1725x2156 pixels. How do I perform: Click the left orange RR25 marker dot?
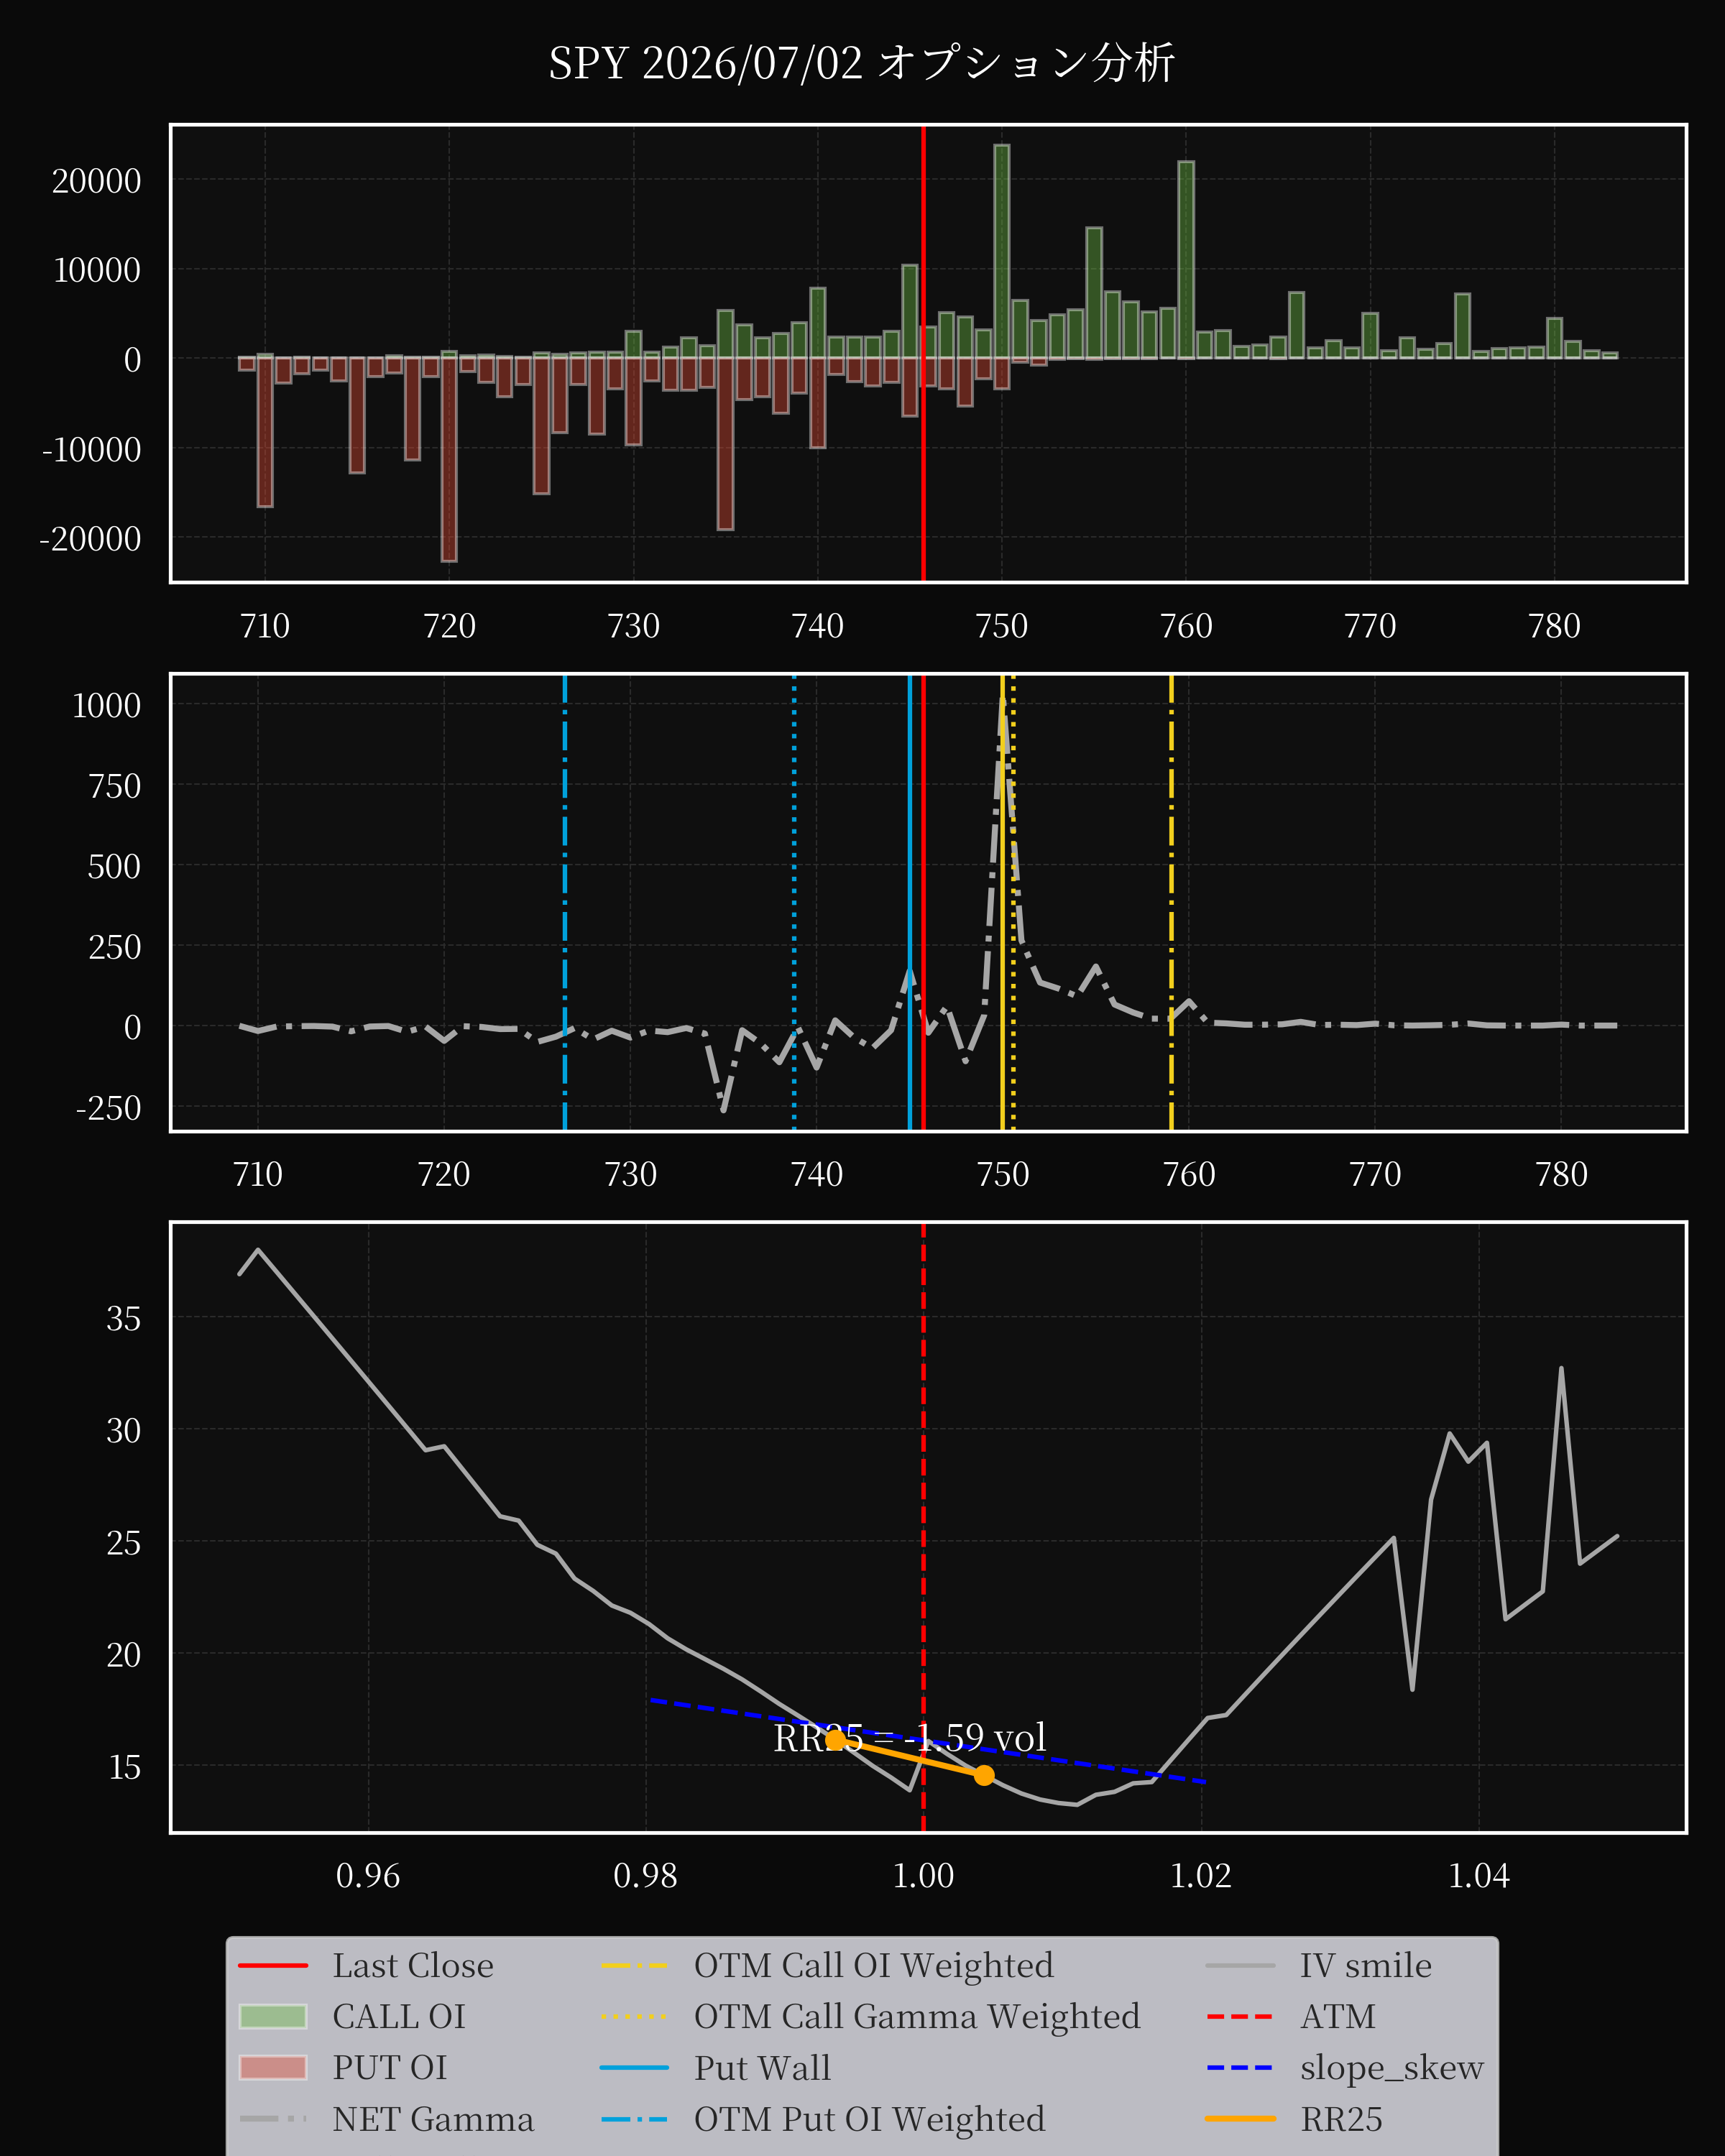click(x=835, y=1740)
